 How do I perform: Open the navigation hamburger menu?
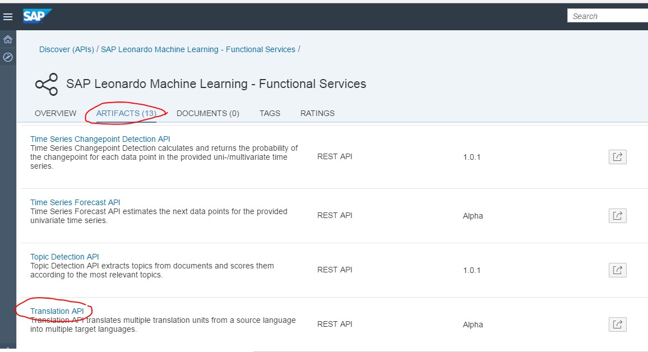[8, 16]
